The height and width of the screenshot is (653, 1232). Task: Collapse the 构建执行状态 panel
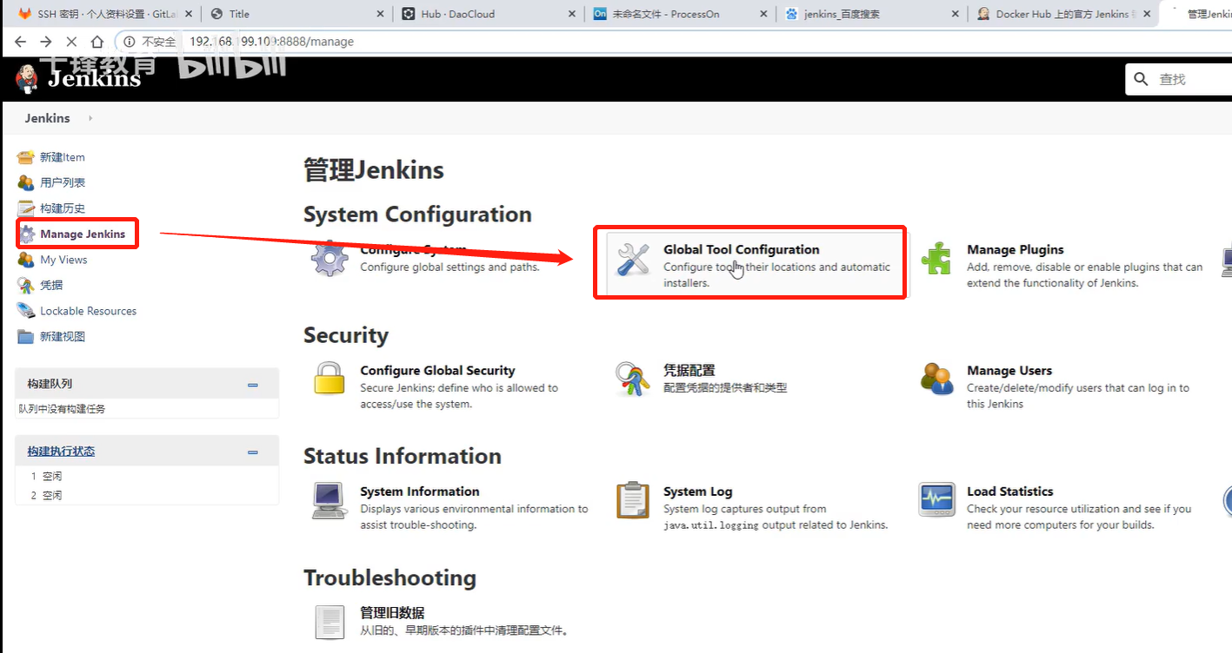click(x=253, y=452)
